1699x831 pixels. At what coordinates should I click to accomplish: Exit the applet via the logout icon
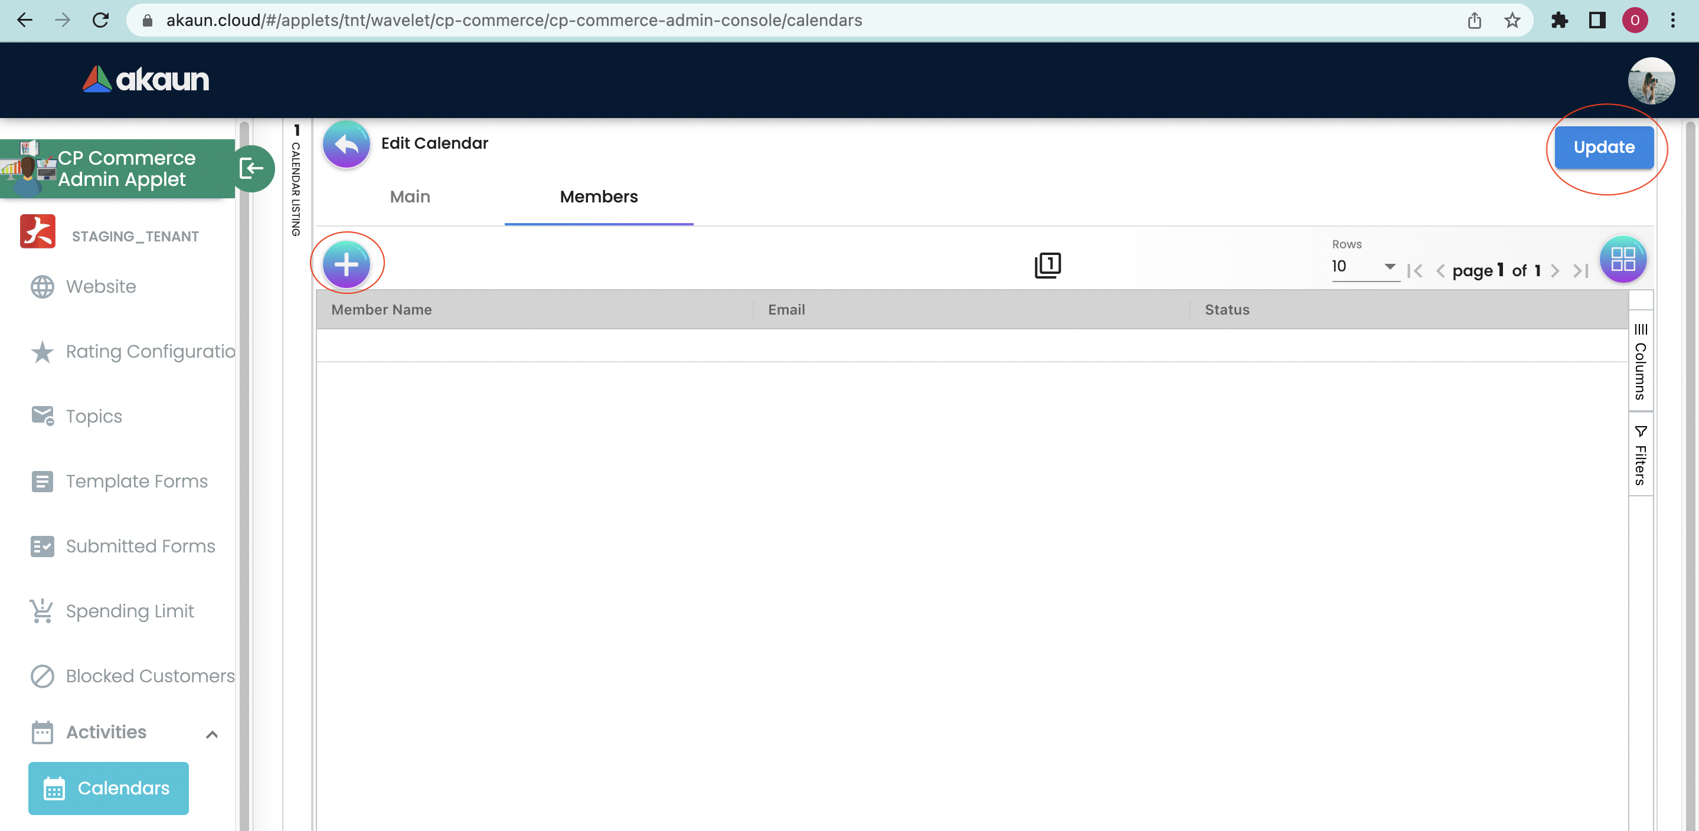pyautogui.click(x=252, y=168)
